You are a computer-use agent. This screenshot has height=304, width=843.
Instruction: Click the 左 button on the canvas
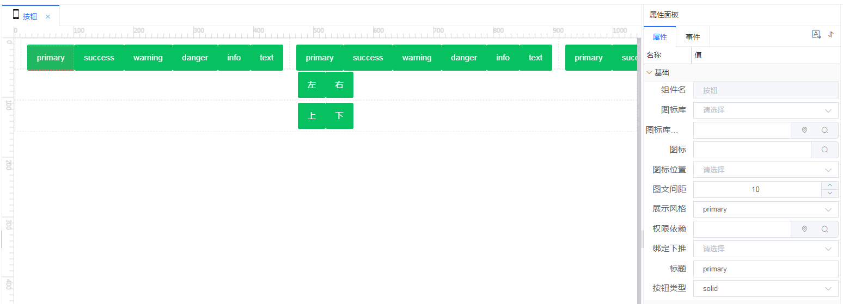click(311, 85)
